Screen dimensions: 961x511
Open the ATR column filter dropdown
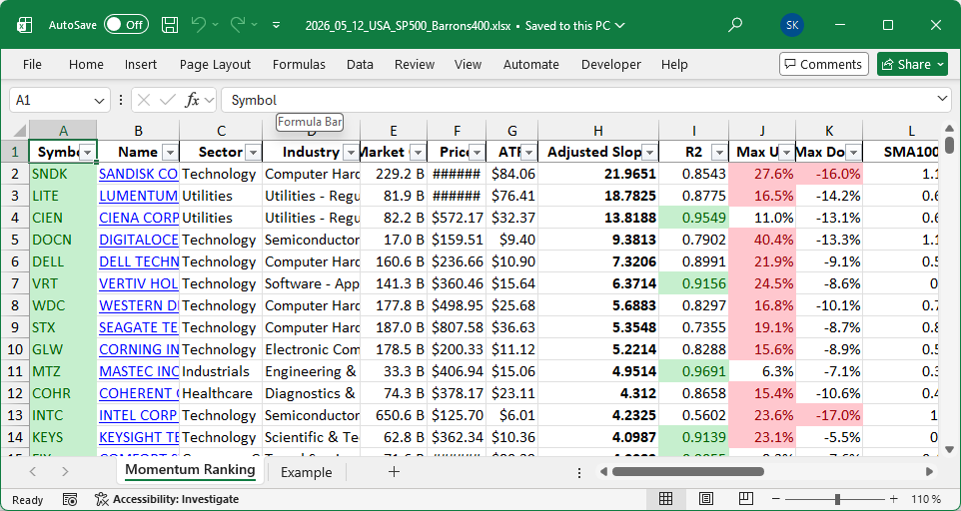coord(528,153)
